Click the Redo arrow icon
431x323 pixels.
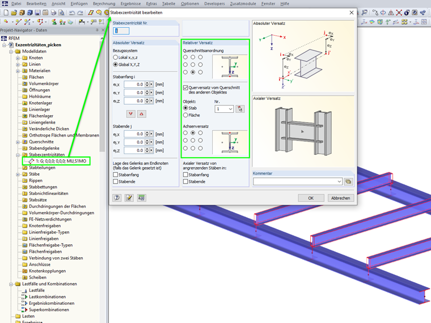(81, 12)
